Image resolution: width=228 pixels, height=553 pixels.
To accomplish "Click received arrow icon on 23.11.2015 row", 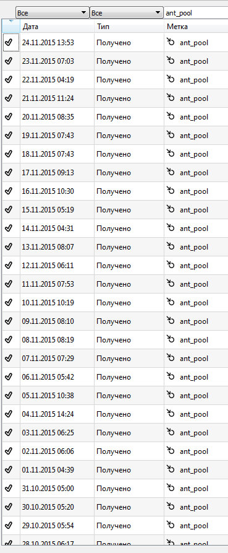I will [171, 61].
